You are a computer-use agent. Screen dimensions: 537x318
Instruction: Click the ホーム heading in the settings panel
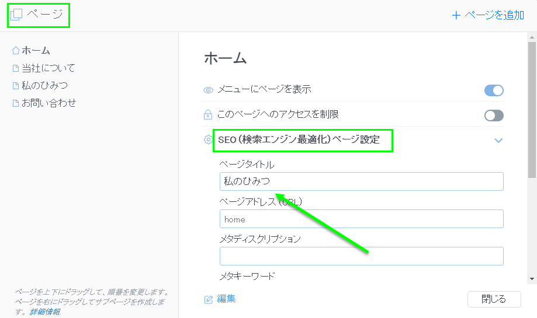(226, 58)
